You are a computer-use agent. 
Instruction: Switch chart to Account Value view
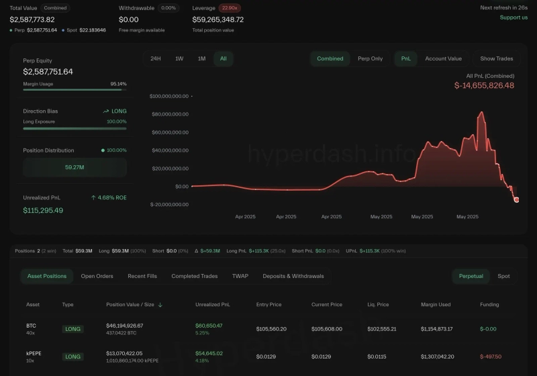pos(443,59)
